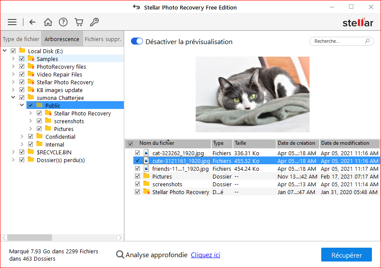Image resolution: width=381 pixels, height=268 pixels.
Task: Uncheck the Public folder checkbox
Action: coord(30,105)
